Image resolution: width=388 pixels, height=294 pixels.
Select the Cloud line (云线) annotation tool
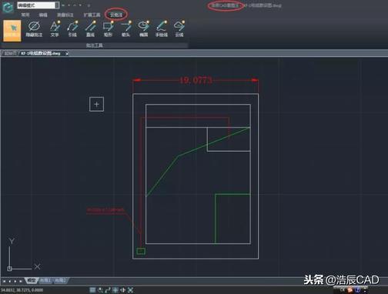click(x=179, y=29)
